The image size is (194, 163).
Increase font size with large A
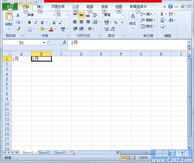[54, 22]
